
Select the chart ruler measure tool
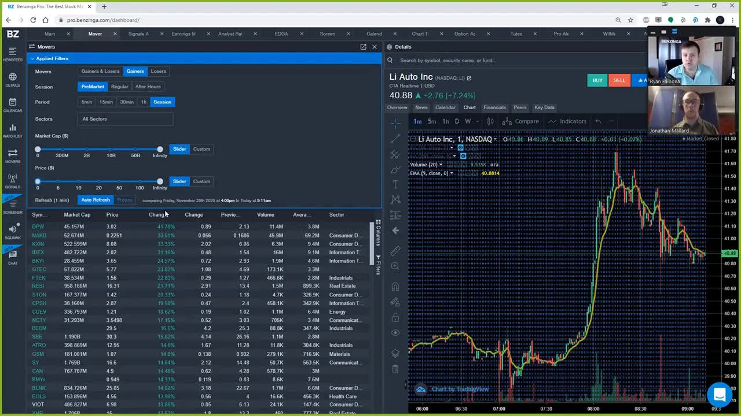[395, 251]
